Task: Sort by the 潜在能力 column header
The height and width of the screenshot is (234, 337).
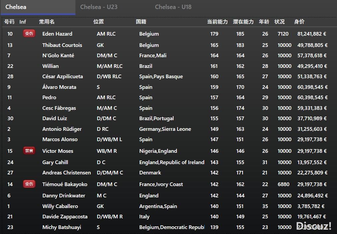Action: (243, 22)
